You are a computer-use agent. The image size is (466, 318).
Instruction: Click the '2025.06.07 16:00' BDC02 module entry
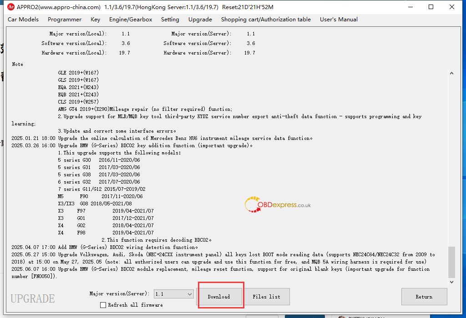[221, 273]
